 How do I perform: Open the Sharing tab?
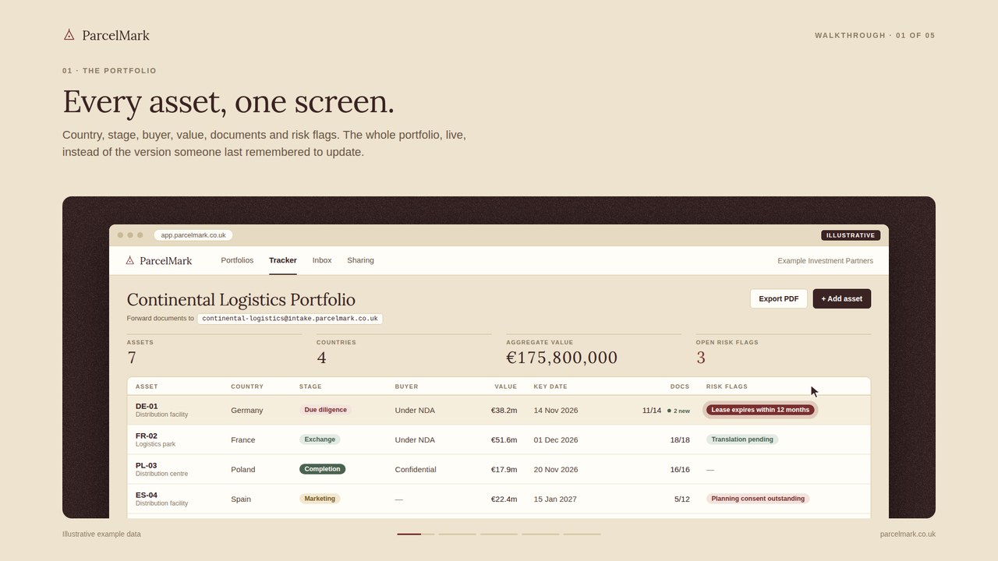click(x=360, y=260)
